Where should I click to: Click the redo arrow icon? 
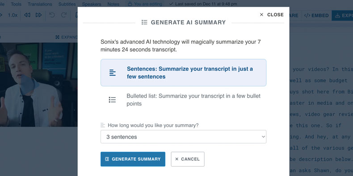[x=64, y=15]
